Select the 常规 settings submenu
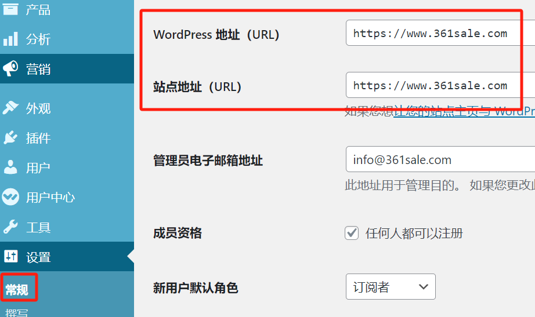535x317 pixels. tap(17, 290)
